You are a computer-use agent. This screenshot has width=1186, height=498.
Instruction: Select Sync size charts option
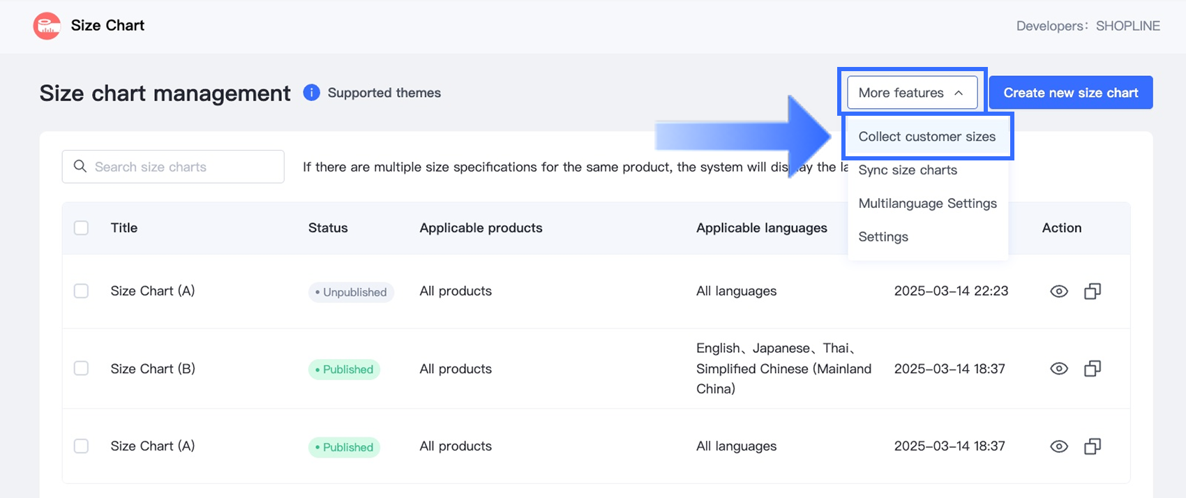click(908, 170)
